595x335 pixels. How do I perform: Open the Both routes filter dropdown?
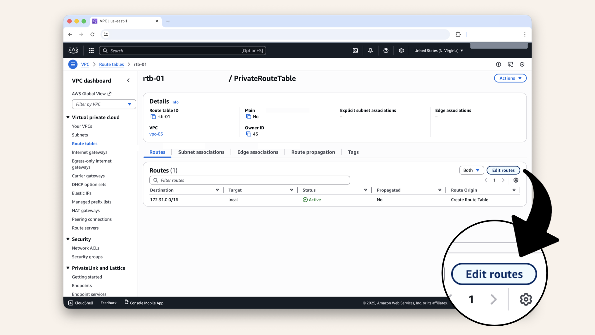point(471,170)
